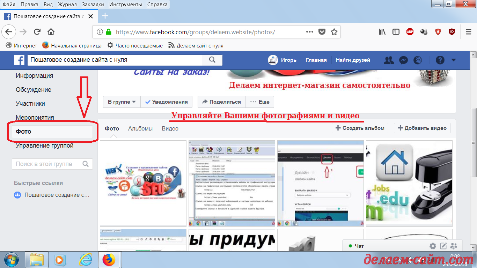
Task: Switch to the Альбомы tab
Action: (x=140, y=128)
